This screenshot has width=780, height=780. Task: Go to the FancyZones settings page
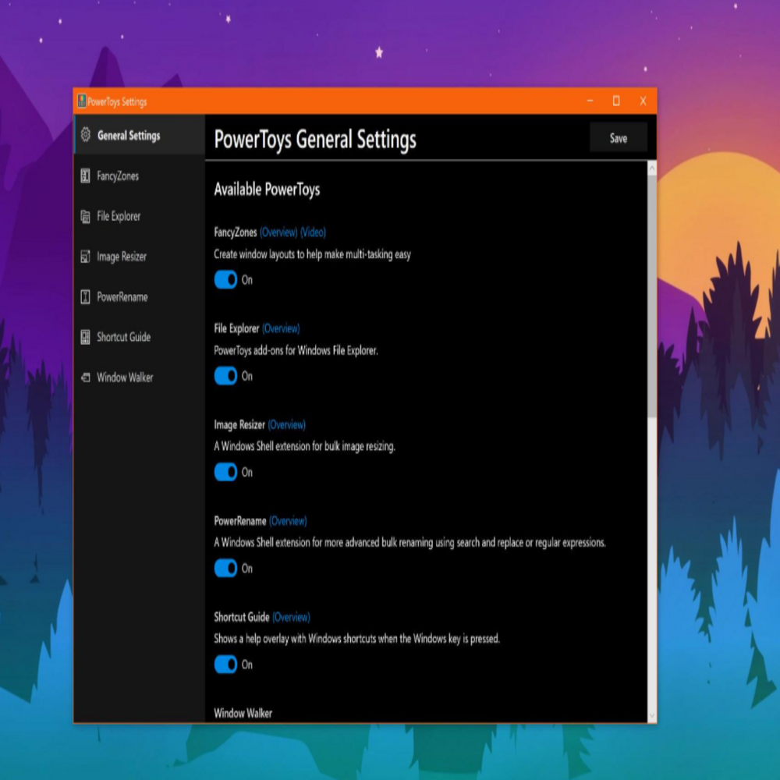click(140, 175)
